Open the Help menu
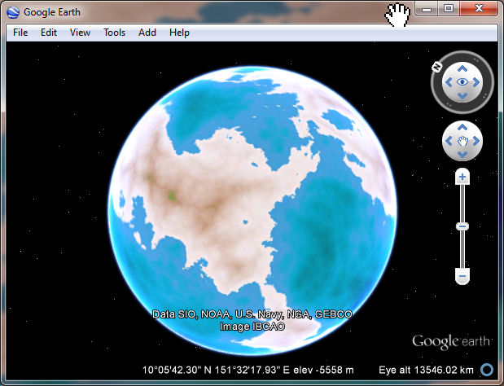504x386 pixels. pos(179,33)
